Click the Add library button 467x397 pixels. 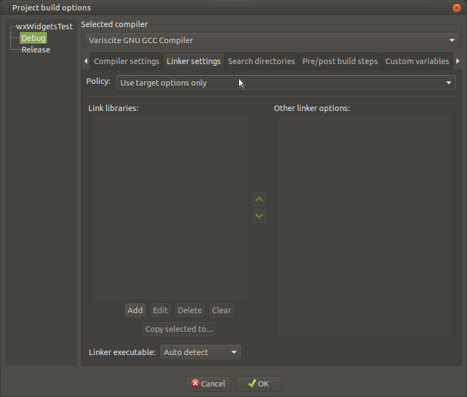pos(135,310)
